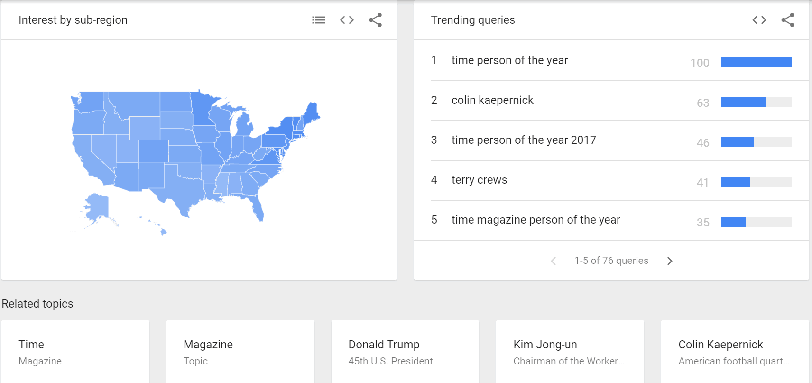
Task: Go to next page of trending queries
Action: (x=670, y=261)
